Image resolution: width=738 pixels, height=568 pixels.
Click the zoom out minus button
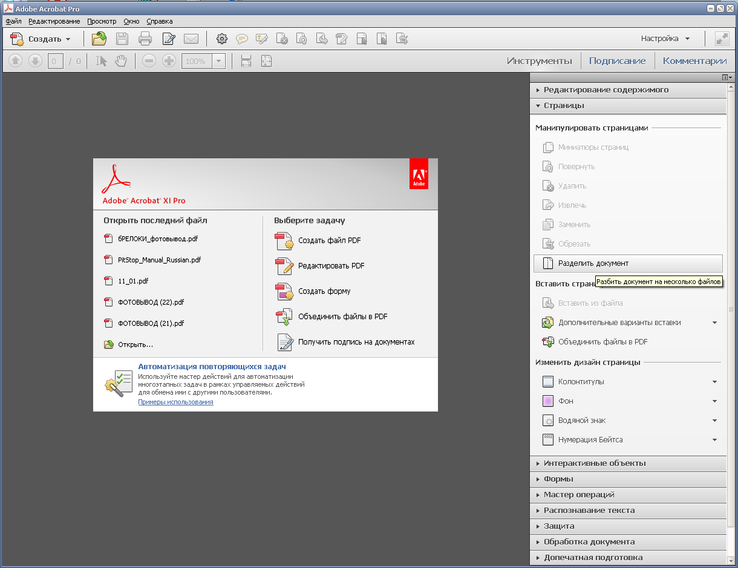tap(149, 61)
